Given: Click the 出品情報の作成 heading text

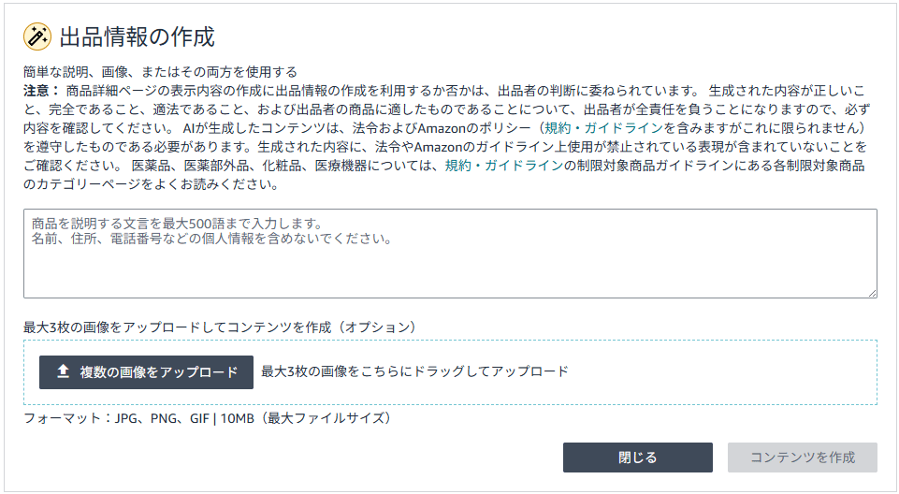Looking at the screenshot, I should tap(137, 36).
